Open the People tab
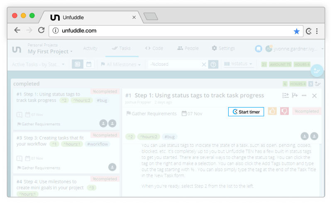 (x=188, y=48)
